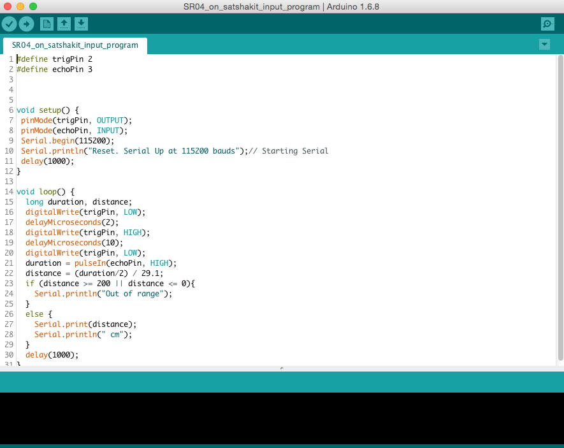This screenshot has height=448, width=564.
Task: Click 'long duration, distance;' code line
Action: (79, 202)
